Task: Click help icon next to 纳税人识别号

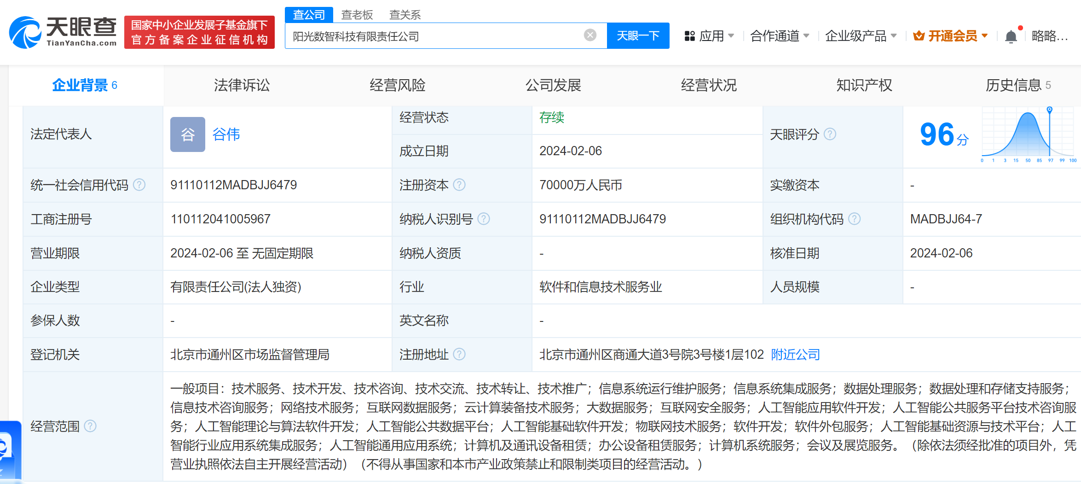Action: click(x=484, y=219)
